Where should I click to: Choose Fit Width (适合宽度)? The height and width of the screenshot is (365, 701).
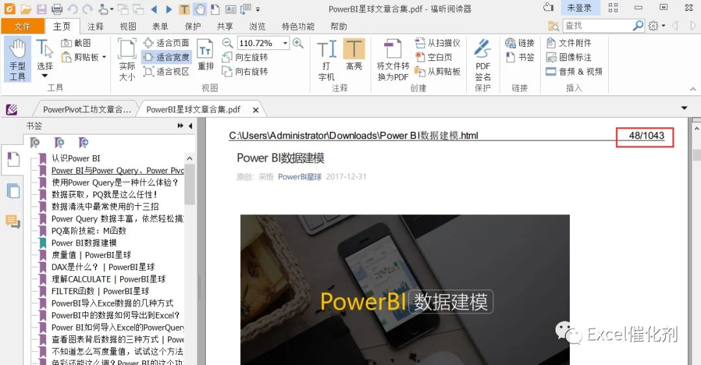[166, 57]
